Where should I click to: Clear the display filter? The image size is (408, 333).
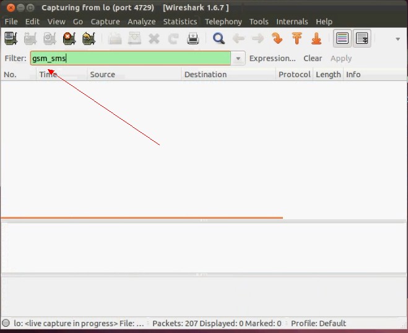(x=313, y=58)
